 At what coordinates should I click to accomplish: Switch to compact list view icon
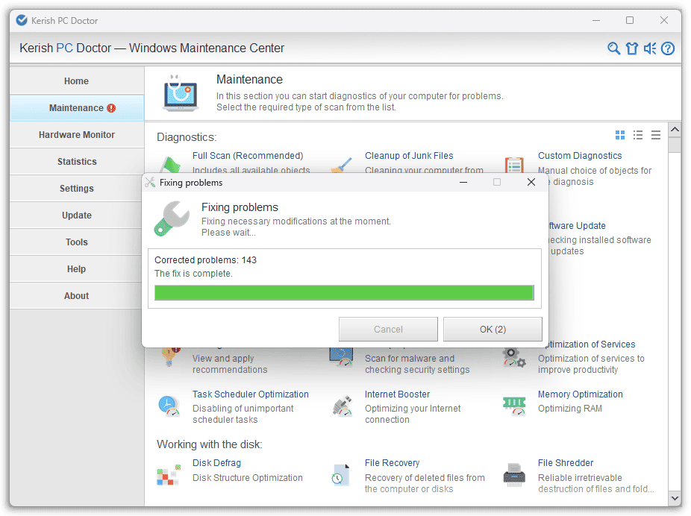(x=656, y=135)
